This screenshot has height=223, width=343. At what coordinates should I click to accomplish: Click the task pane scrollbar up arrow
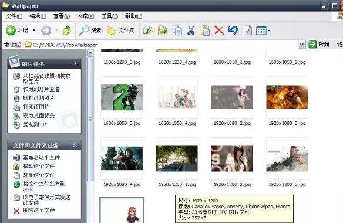point(90,53)
